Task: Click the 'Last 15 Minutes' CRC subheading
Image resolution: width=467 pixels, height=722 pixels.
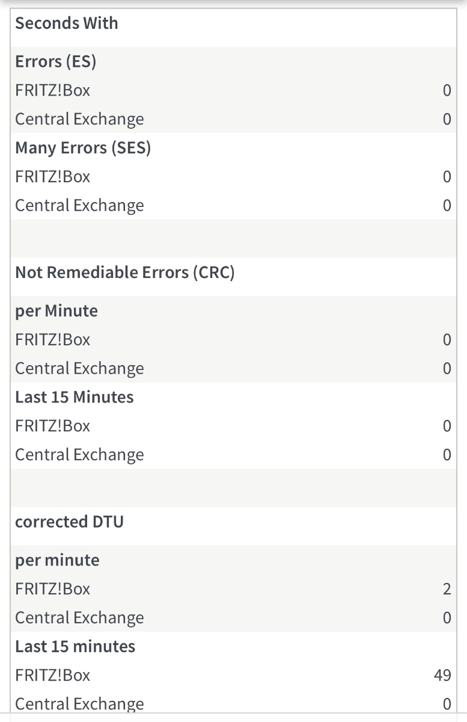Action: point(75,397)
